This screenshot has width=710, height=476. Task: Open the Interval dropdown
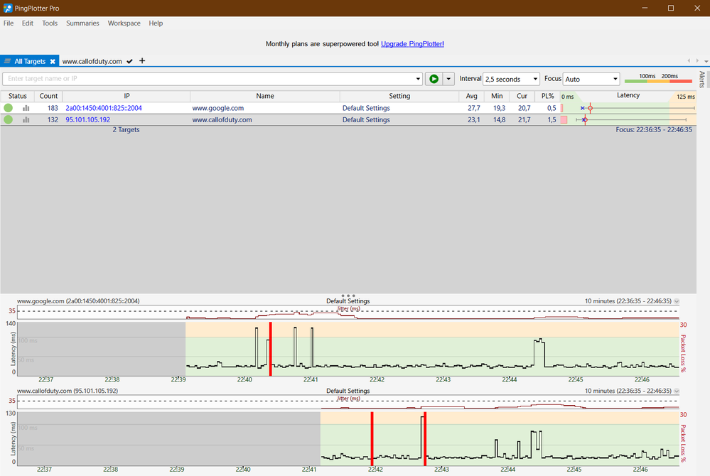[x=510, y=79]
